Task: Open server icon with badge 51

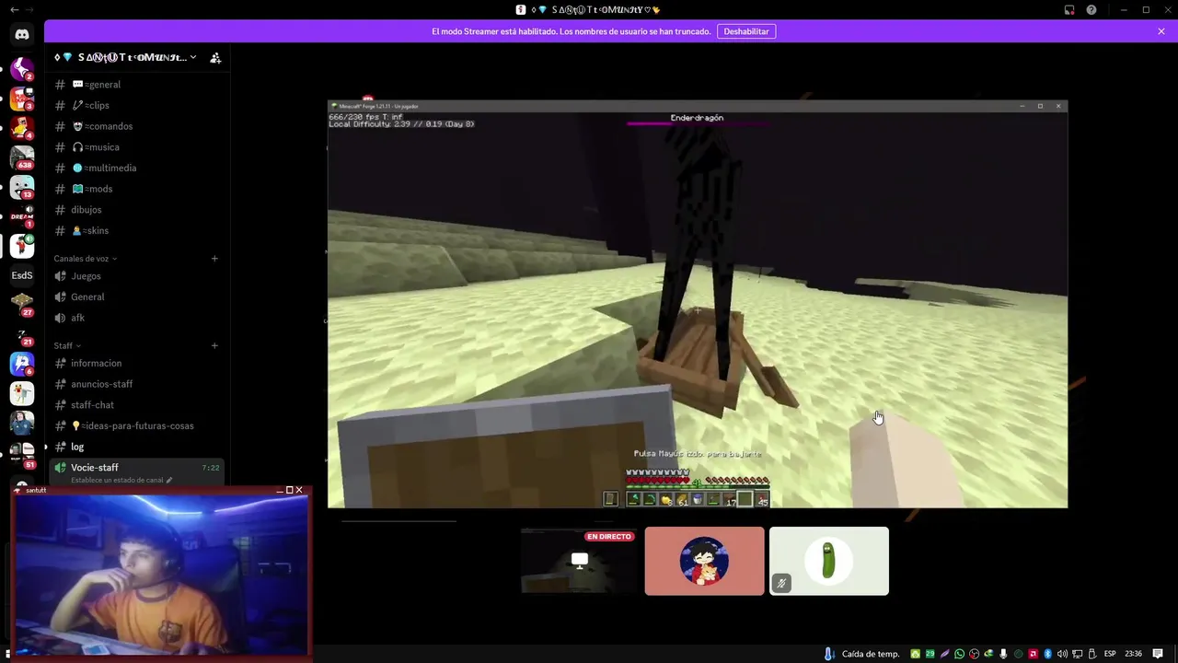Action: 22,454
